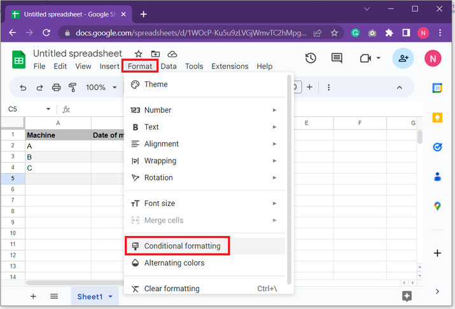Select the Paint format roller icon
455x309 pixels.
click(73, 88)
